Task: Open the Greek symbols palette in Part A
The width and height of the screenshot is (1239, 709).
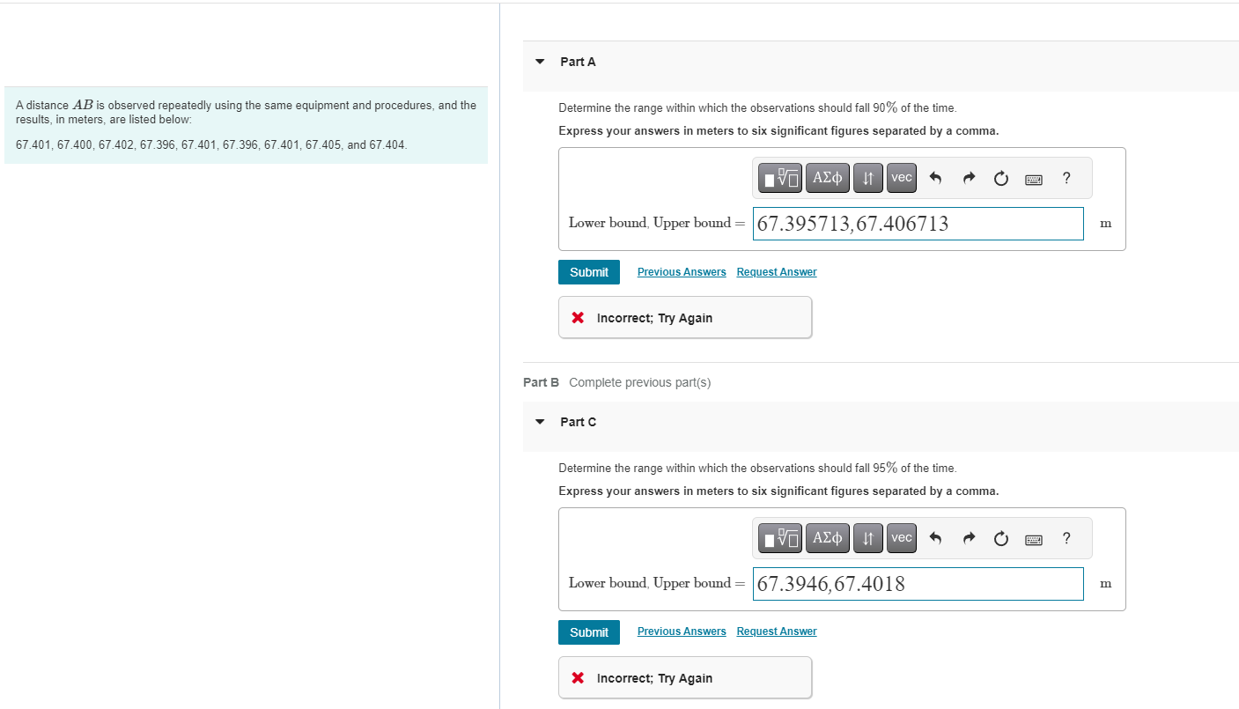Action: pyautogui.click(x=827, y=177)
